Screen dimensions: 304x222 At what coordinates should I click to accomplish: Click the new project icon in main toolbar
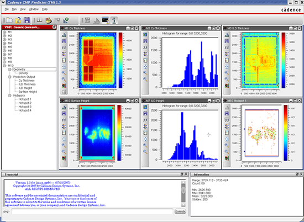pos(9,20)
